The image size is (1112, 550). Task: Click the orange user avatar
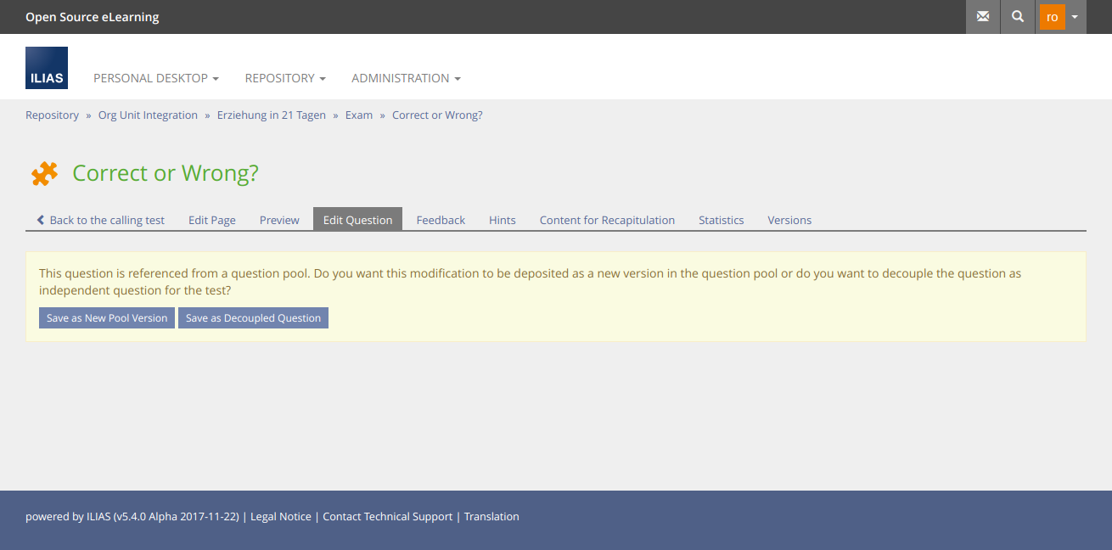tap(1052, 17)
